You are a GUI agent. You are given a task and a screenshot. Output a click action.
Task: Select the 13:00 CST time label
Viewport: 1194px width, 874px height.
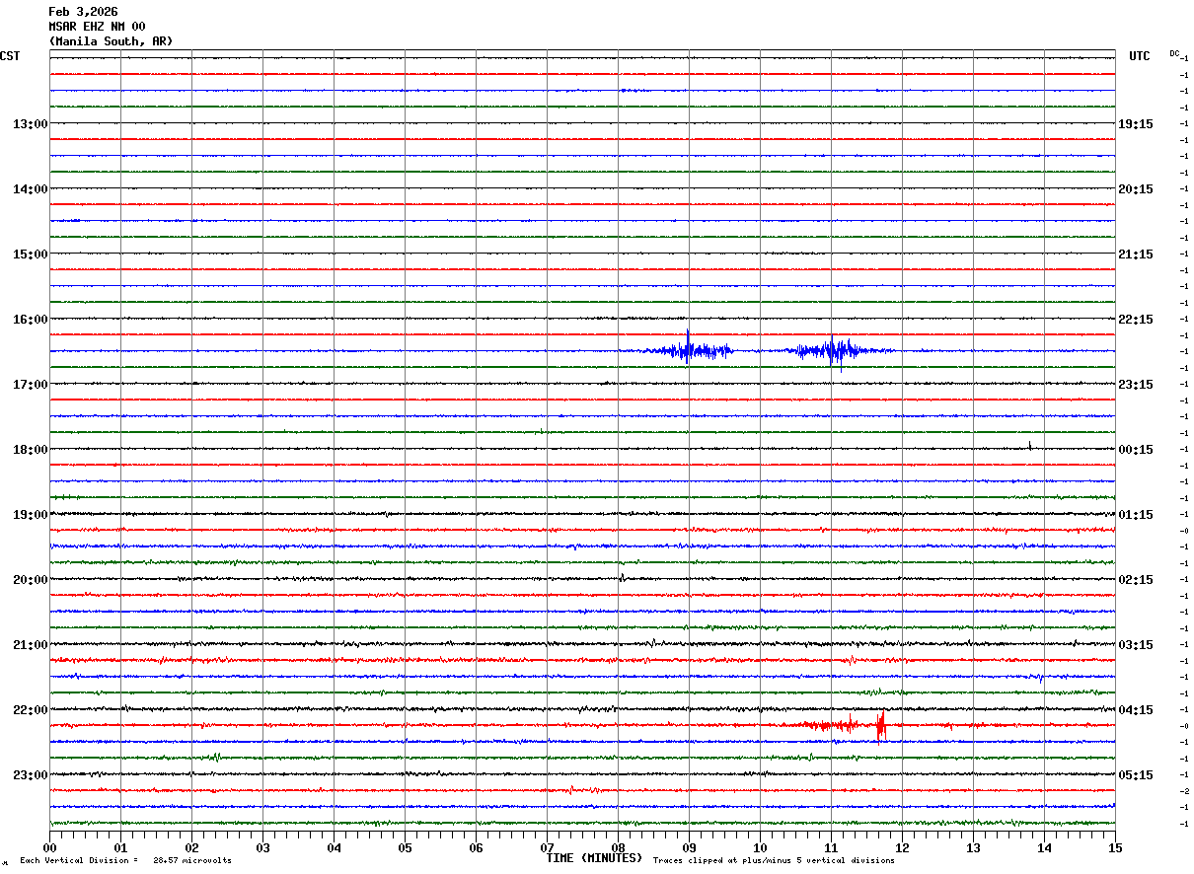tap(30, 124)
